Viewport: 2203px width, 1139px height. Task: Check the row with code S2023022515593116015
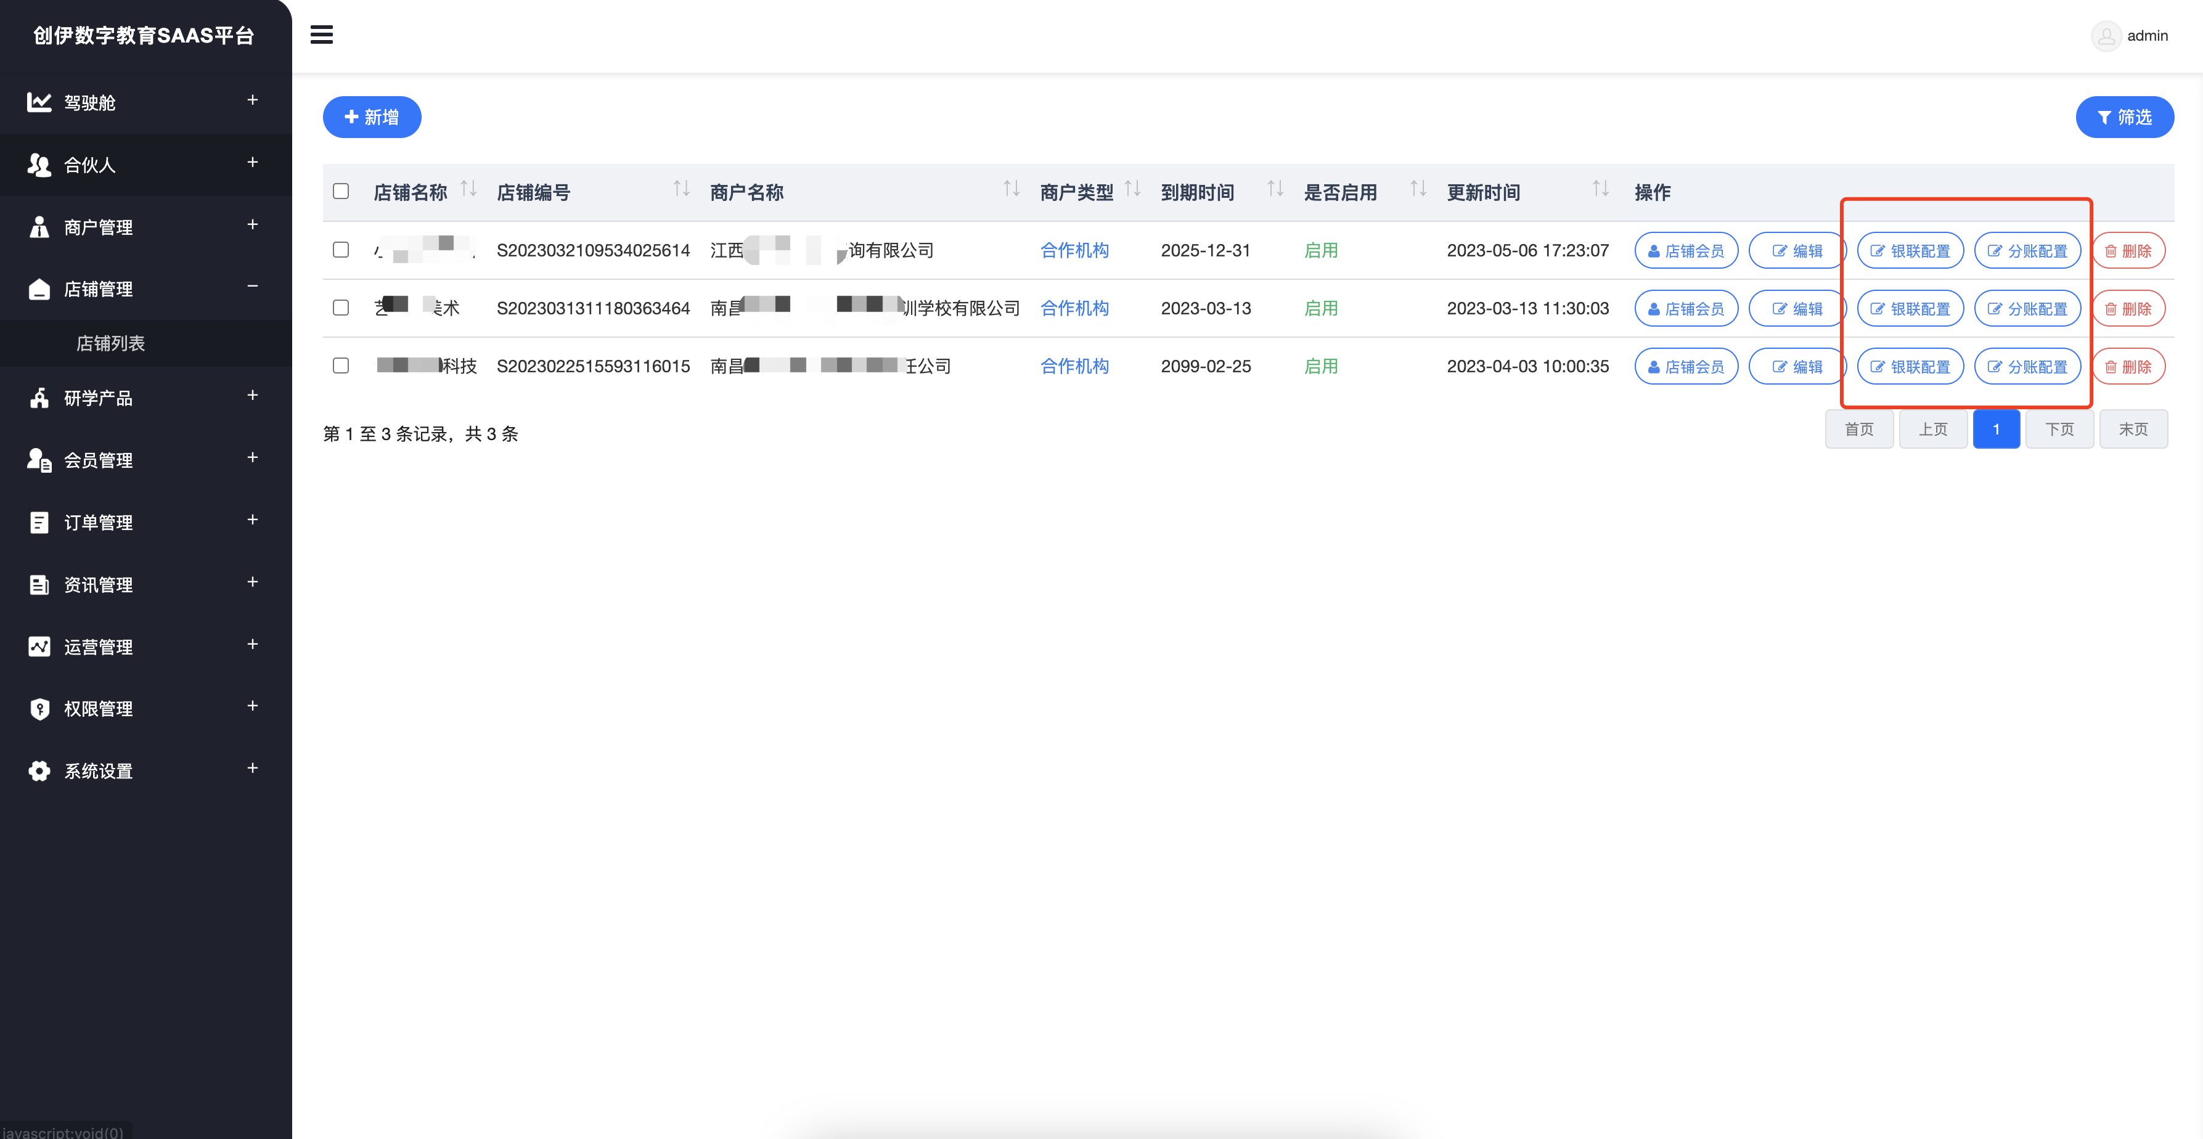pos(341,366)
